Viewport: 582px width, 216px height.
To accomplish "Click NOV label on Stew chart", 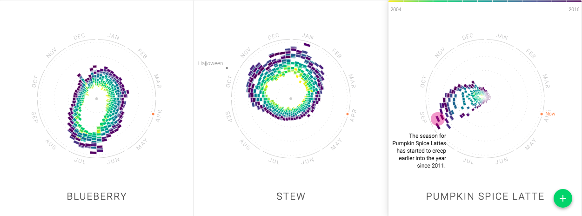I will tap(245, 53).
